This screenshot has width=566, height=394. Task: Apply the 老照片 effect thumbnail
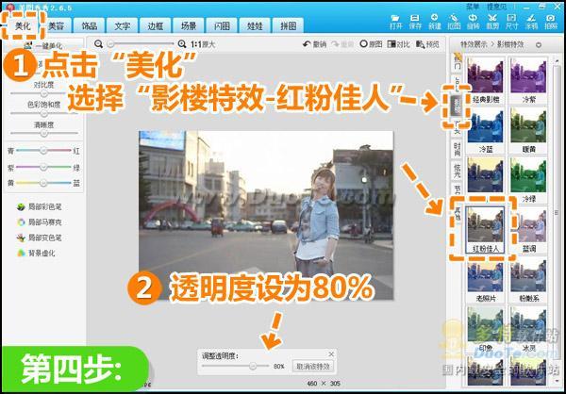(485, 280)
